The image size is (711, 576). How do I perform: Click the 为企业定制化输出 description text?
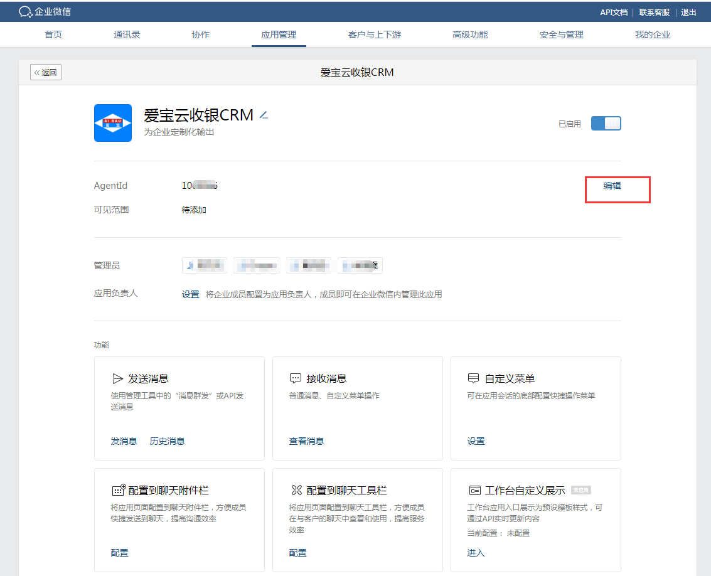point(179,132)
